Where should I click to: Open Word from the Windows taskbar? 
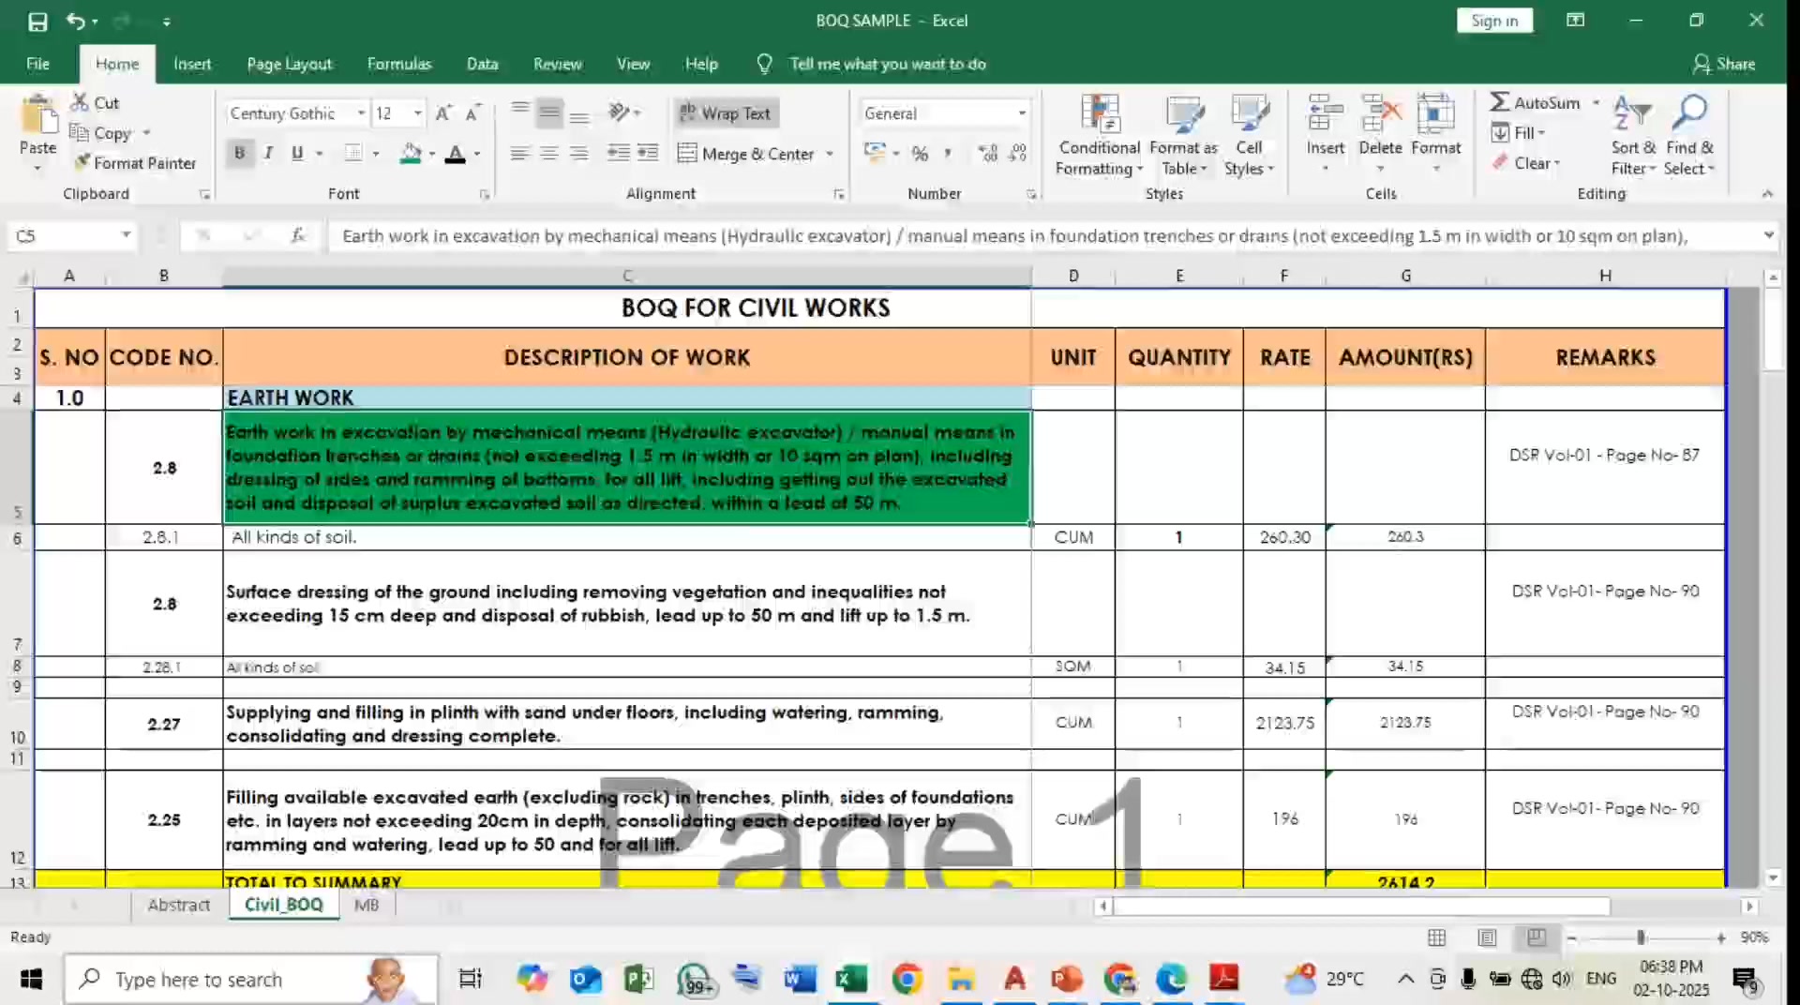tap(799, 980)
